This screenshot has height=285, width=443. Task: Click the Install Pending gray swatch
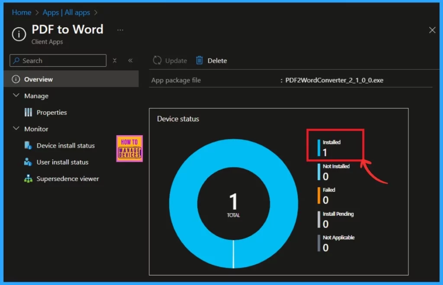pos(319,220)
